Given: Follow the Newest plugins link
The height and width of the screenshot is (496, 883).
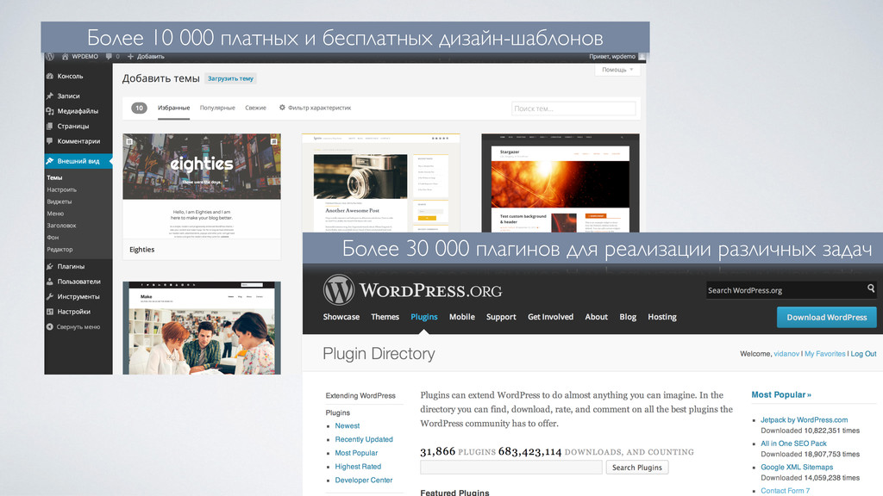Looking at the screenshot, I should coord(347,425).
